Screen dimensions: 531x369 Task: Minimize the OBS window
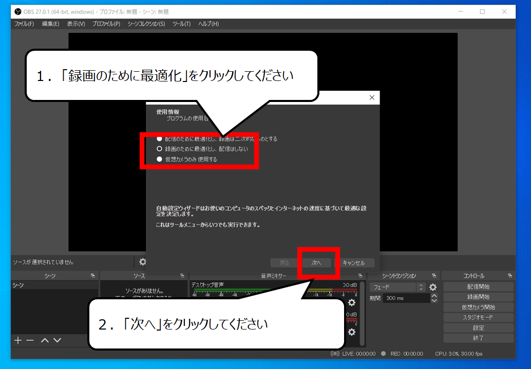tap(461, 12)
